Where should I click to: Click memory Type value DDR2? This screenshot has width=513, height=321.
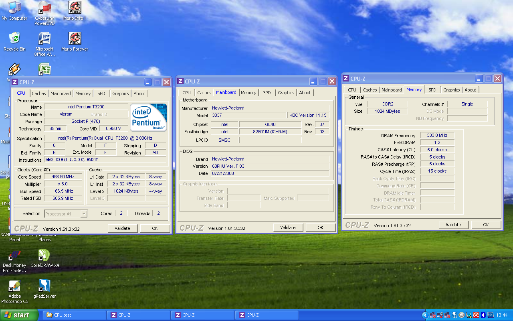388,104
